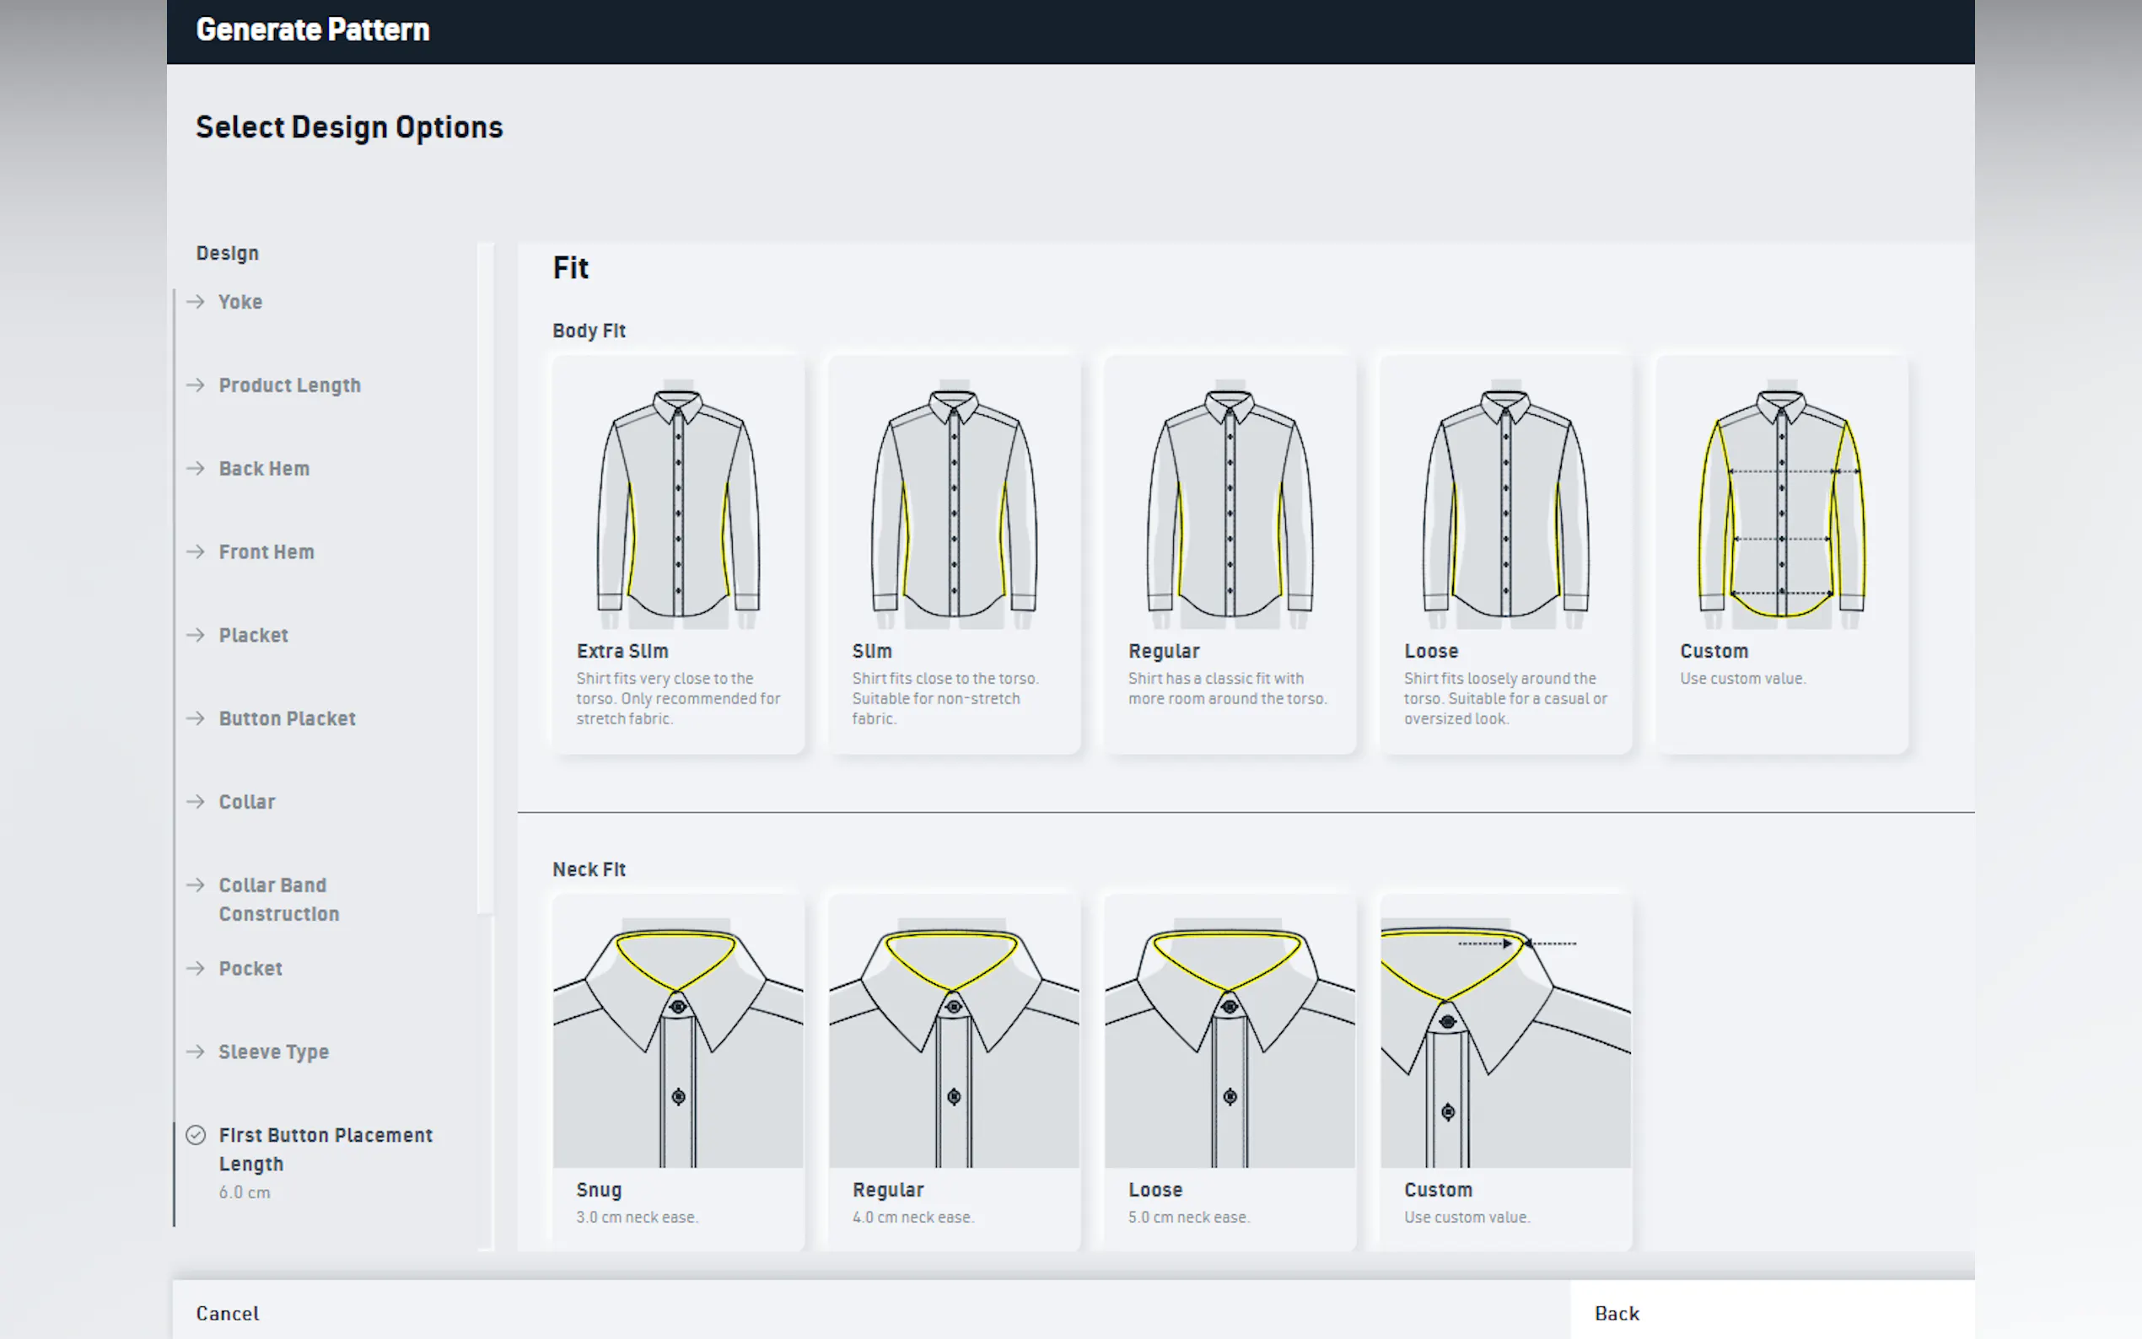
Task: Select the Snug neck fit collar image
Action: coord(678,1032)
